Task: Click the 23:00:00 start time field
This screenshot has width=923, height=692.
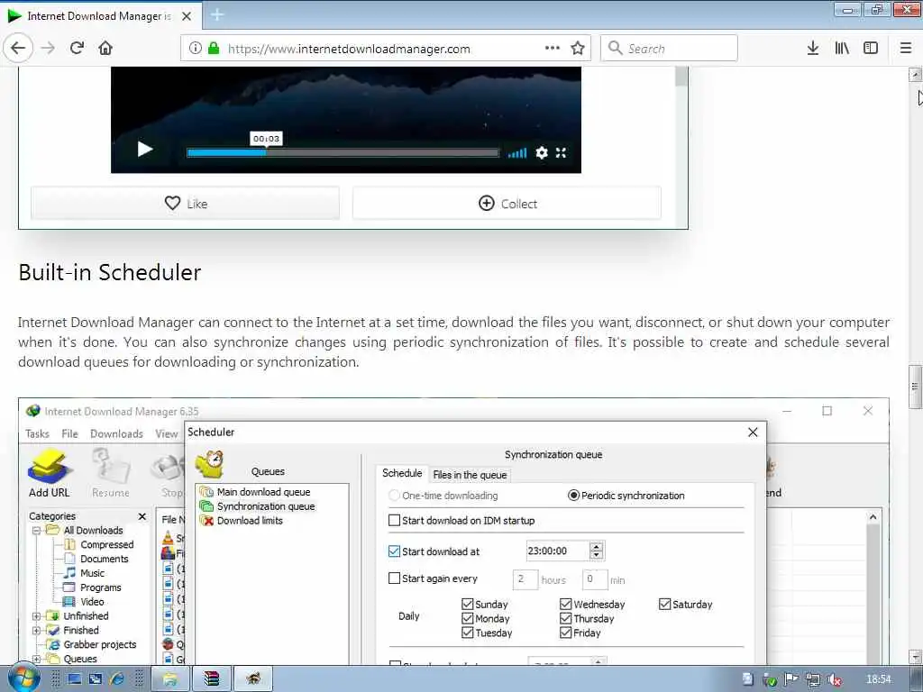Action: point(557,551)
